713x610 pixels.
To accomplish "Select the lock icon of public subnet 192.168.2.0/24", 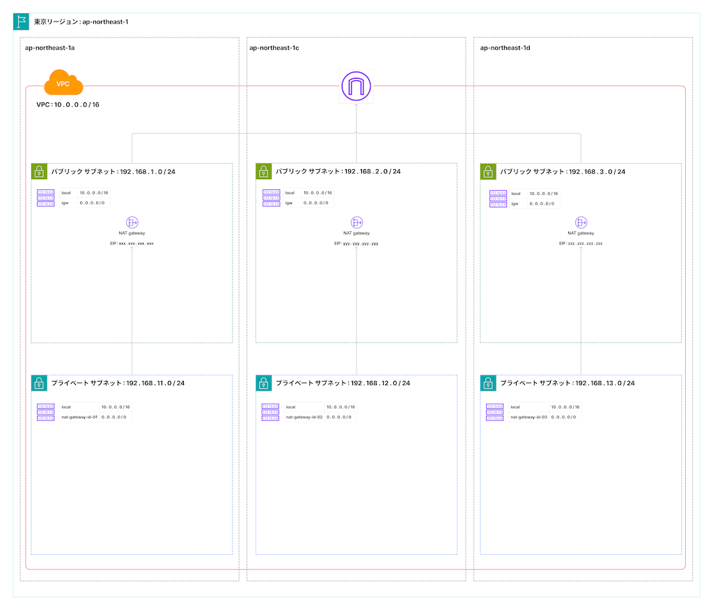I will [x=264, y=171].
